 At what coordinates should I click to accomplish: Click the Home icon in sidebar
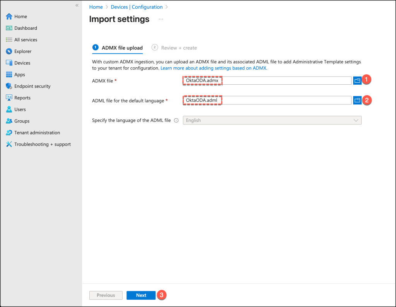point(9,17)
